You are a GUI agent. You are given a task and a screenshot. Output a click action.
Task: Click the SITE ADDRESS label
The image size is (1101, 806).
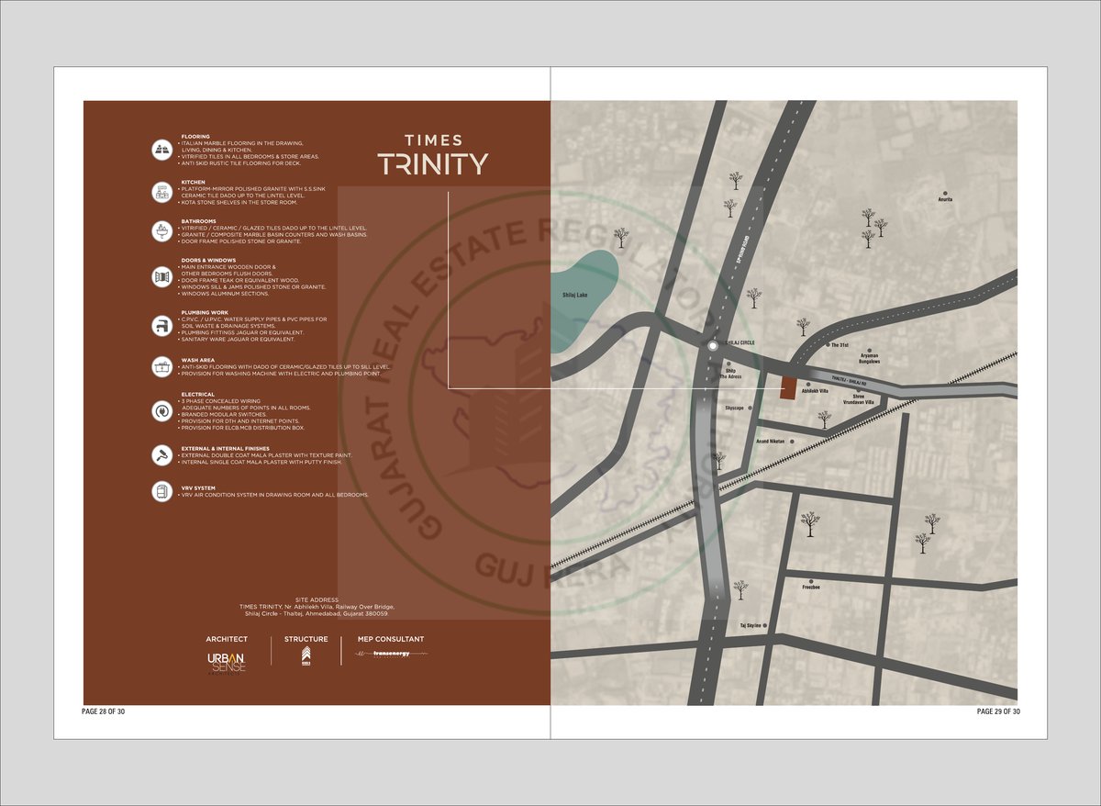(318, 599)
